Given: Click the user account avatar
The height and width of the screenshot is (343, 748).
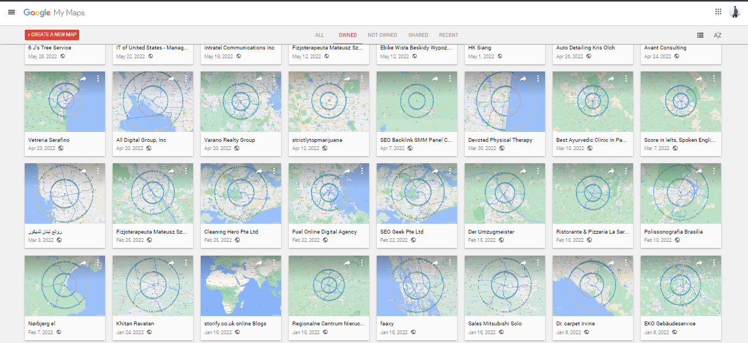Looking at the screenshot, I should [735, 12].
